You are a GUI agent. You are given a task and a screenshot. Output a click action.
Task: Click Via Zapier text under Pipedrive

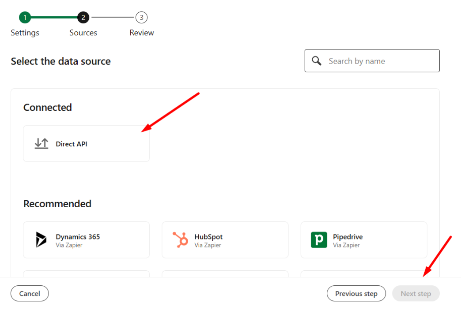pos(346,245)
